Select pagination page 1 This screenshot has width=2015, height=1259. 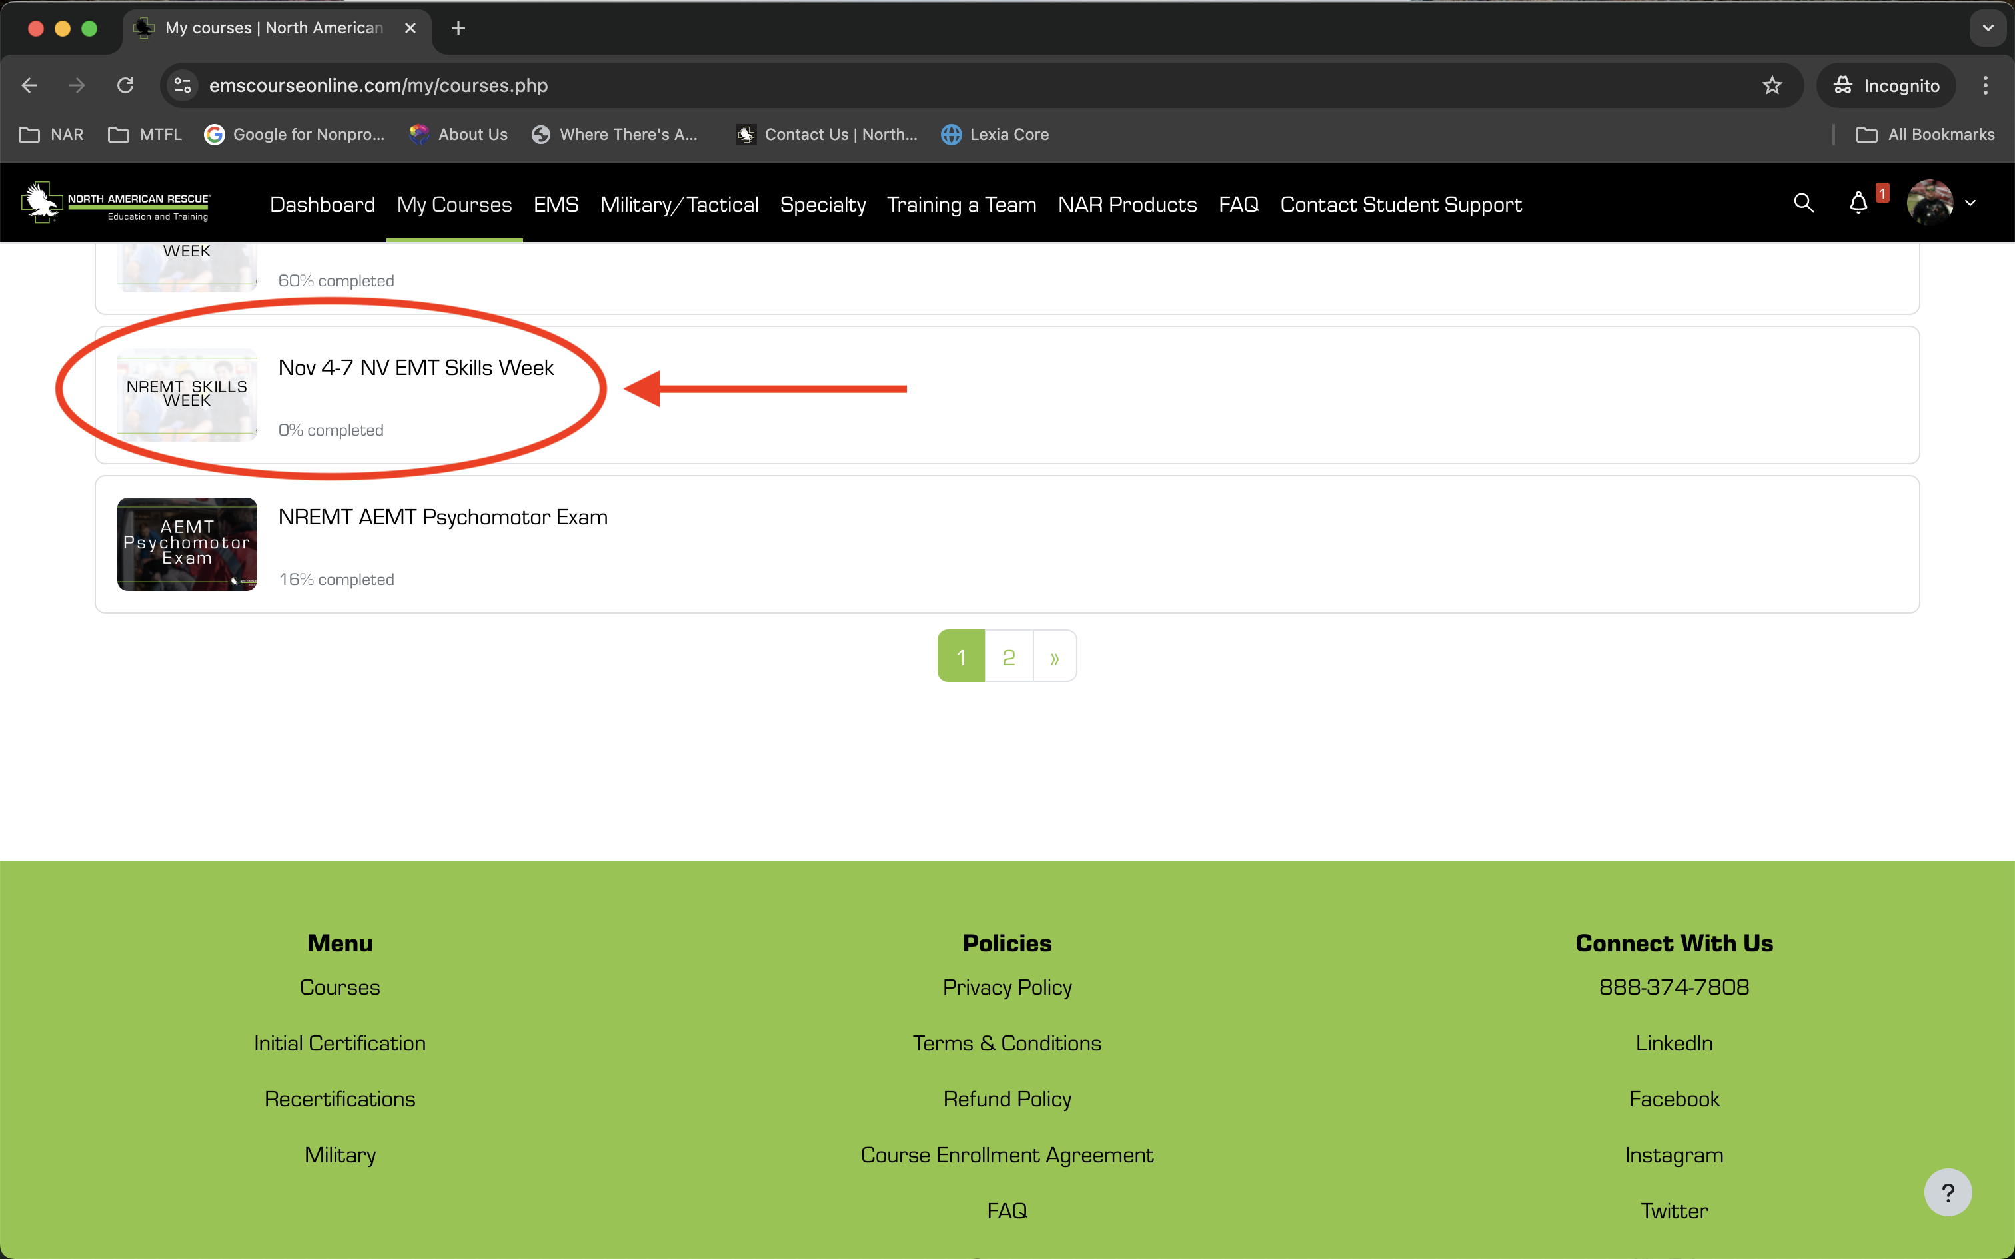pos(961,656)
